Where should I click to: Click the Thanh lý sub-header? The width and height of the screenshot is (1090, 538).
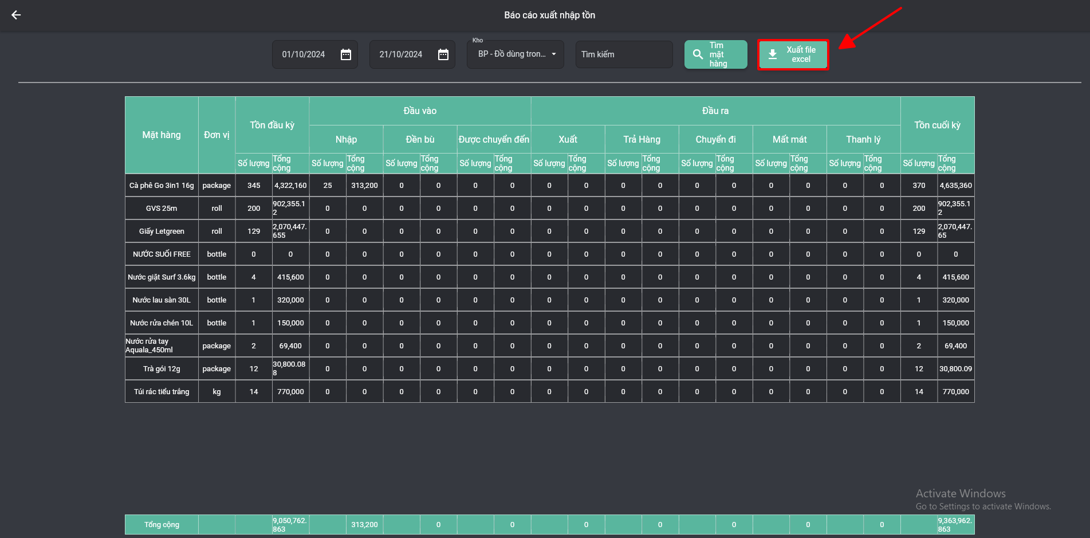coord(863,139)
